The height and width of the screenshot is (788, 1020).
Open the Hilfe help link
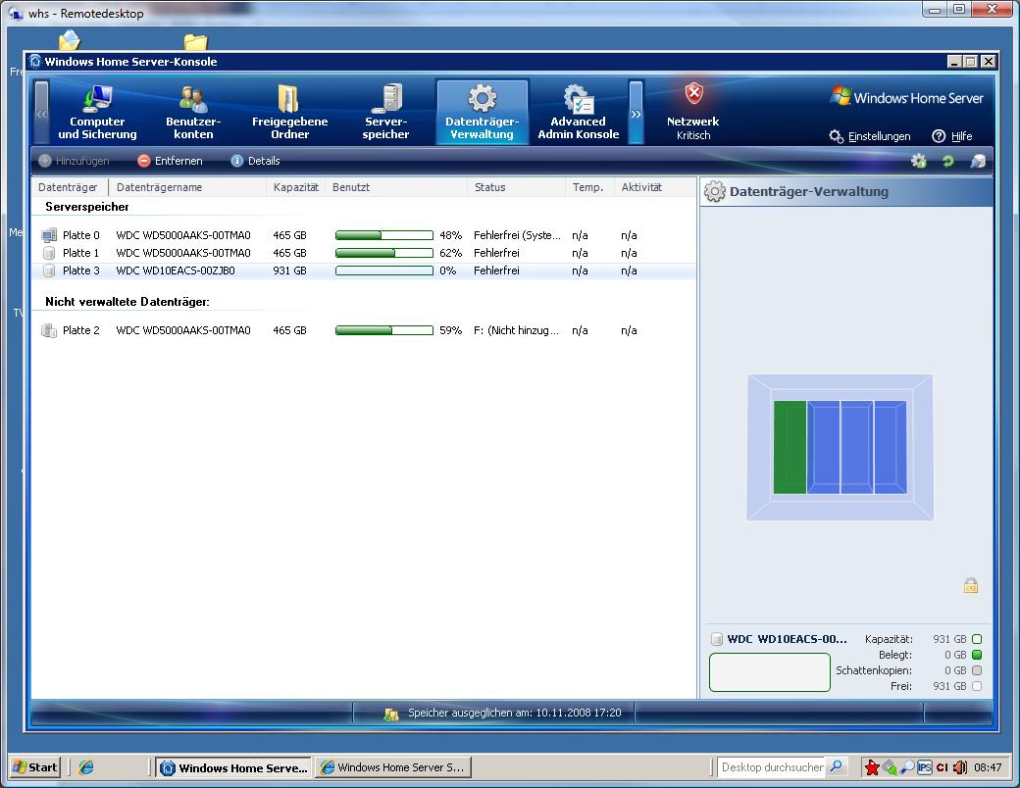point(952,136)
